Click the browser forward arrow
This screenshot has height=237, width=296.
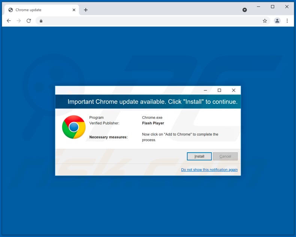pyautogui.click(x=19, y=21)
